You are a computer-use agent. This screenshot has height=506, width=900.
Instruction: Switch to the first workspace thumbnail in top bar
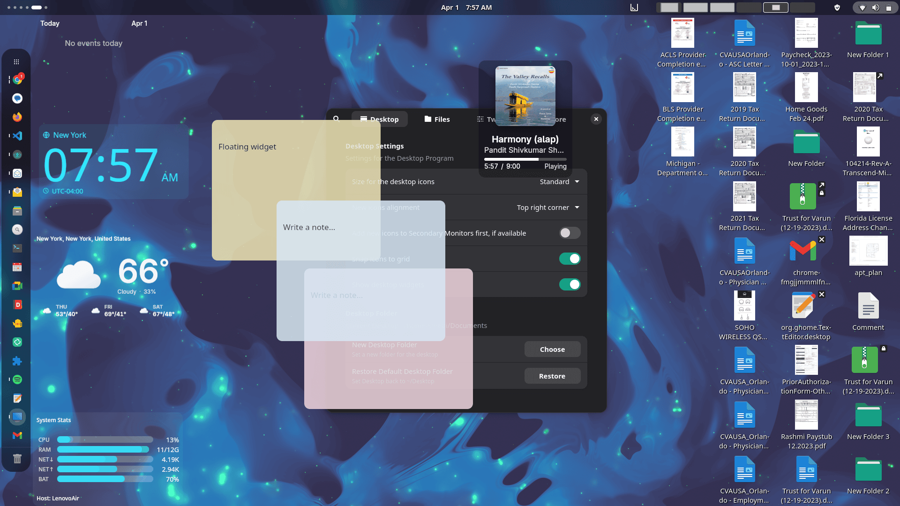[669, 7]
